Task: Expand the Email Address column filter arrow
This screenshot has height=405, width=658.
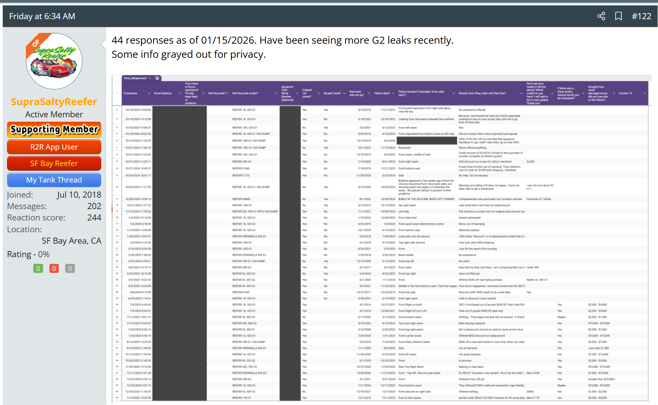Action: click(x=180, y=93)
